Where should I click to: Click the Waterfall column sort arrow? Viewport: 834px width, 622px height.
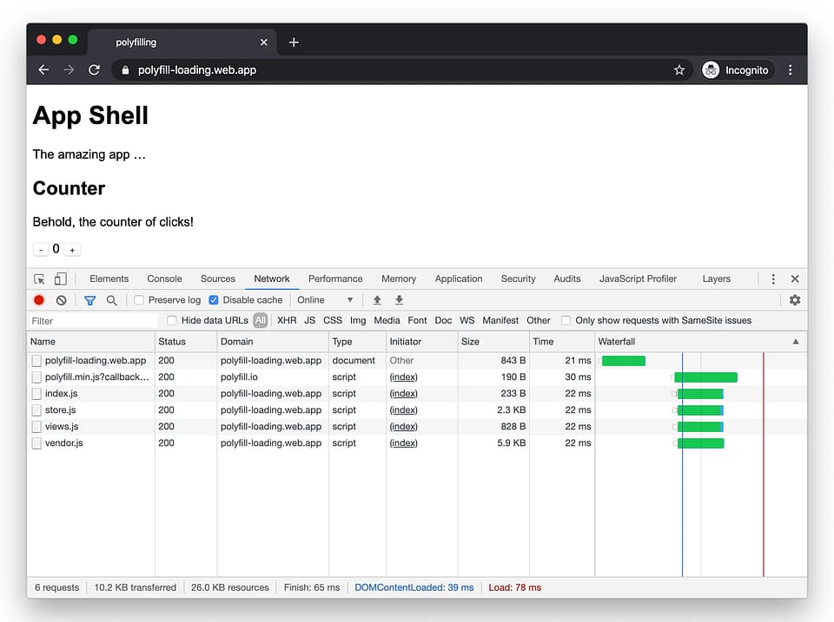tap(795, 342)
